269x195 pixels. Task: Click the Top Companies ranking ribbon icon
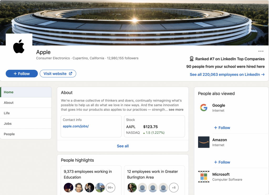click(192, 59)
